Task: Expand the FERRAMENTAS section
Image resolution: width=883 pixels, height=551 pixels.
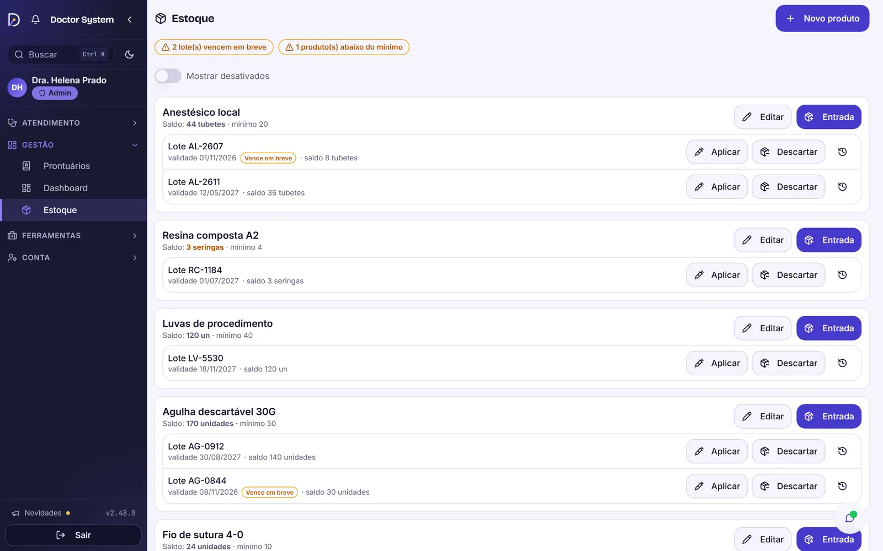Action: 73,235
